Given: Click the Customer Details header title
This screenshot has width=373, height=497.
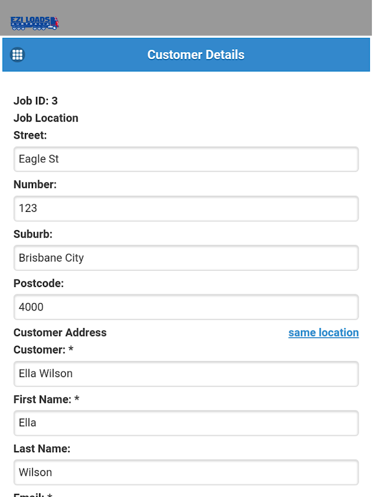Looking at the screenshot, I should tap(196, 55).
